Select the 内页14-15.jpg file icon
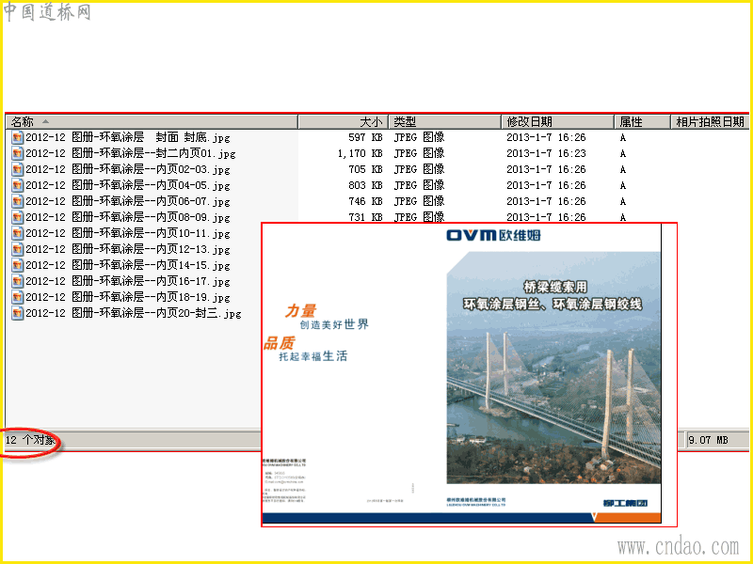Viewport: 753px width, 564px height. tap(17, 265)
